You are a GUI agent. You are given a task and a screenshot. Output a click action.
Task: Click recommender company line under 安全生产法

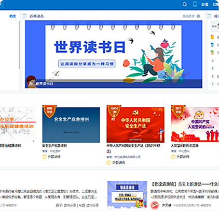click(x=124, y=157)
